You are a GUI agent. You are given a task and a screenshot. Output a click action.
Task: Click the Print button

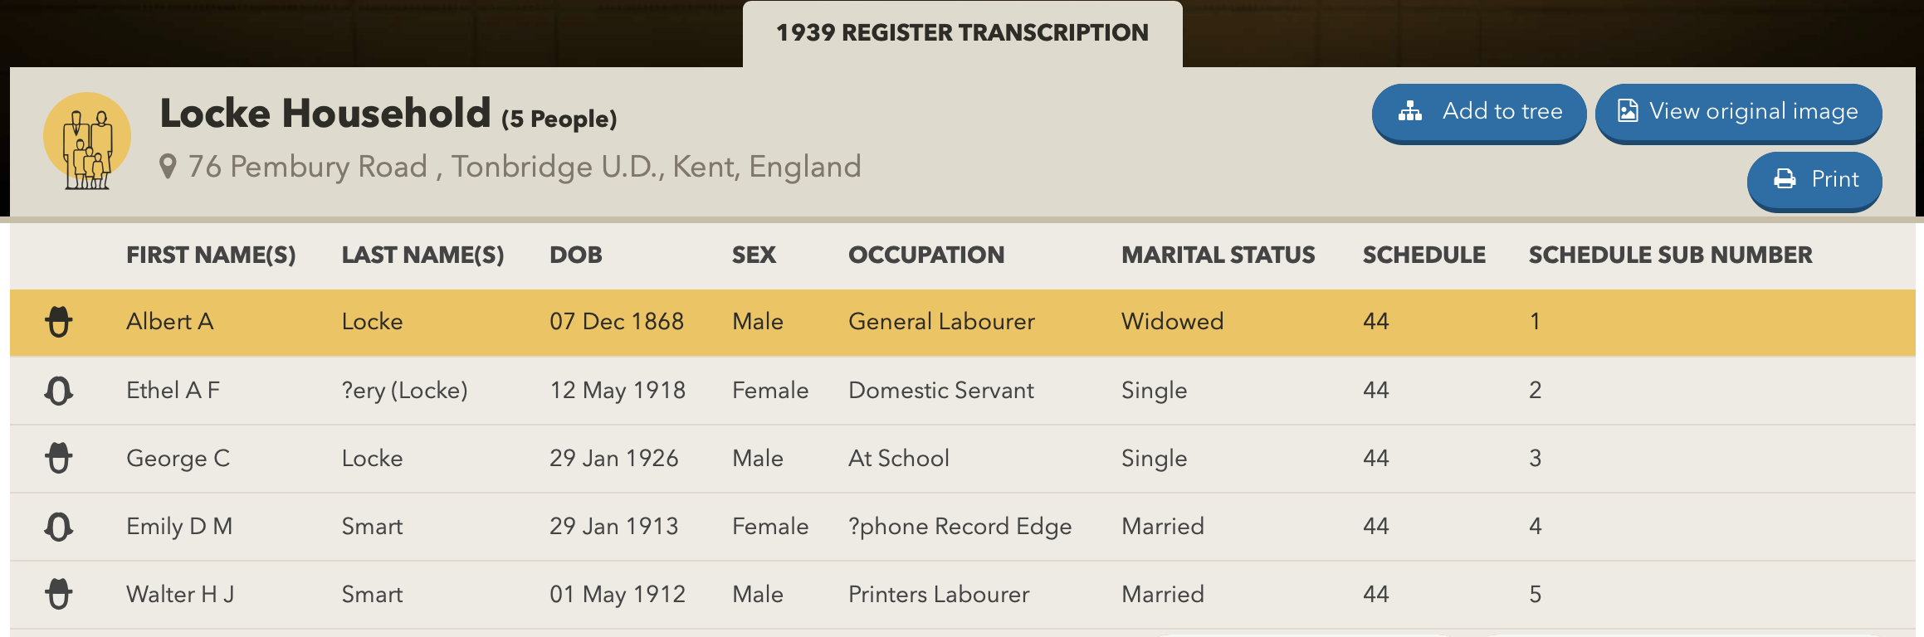pos(1814,180)
